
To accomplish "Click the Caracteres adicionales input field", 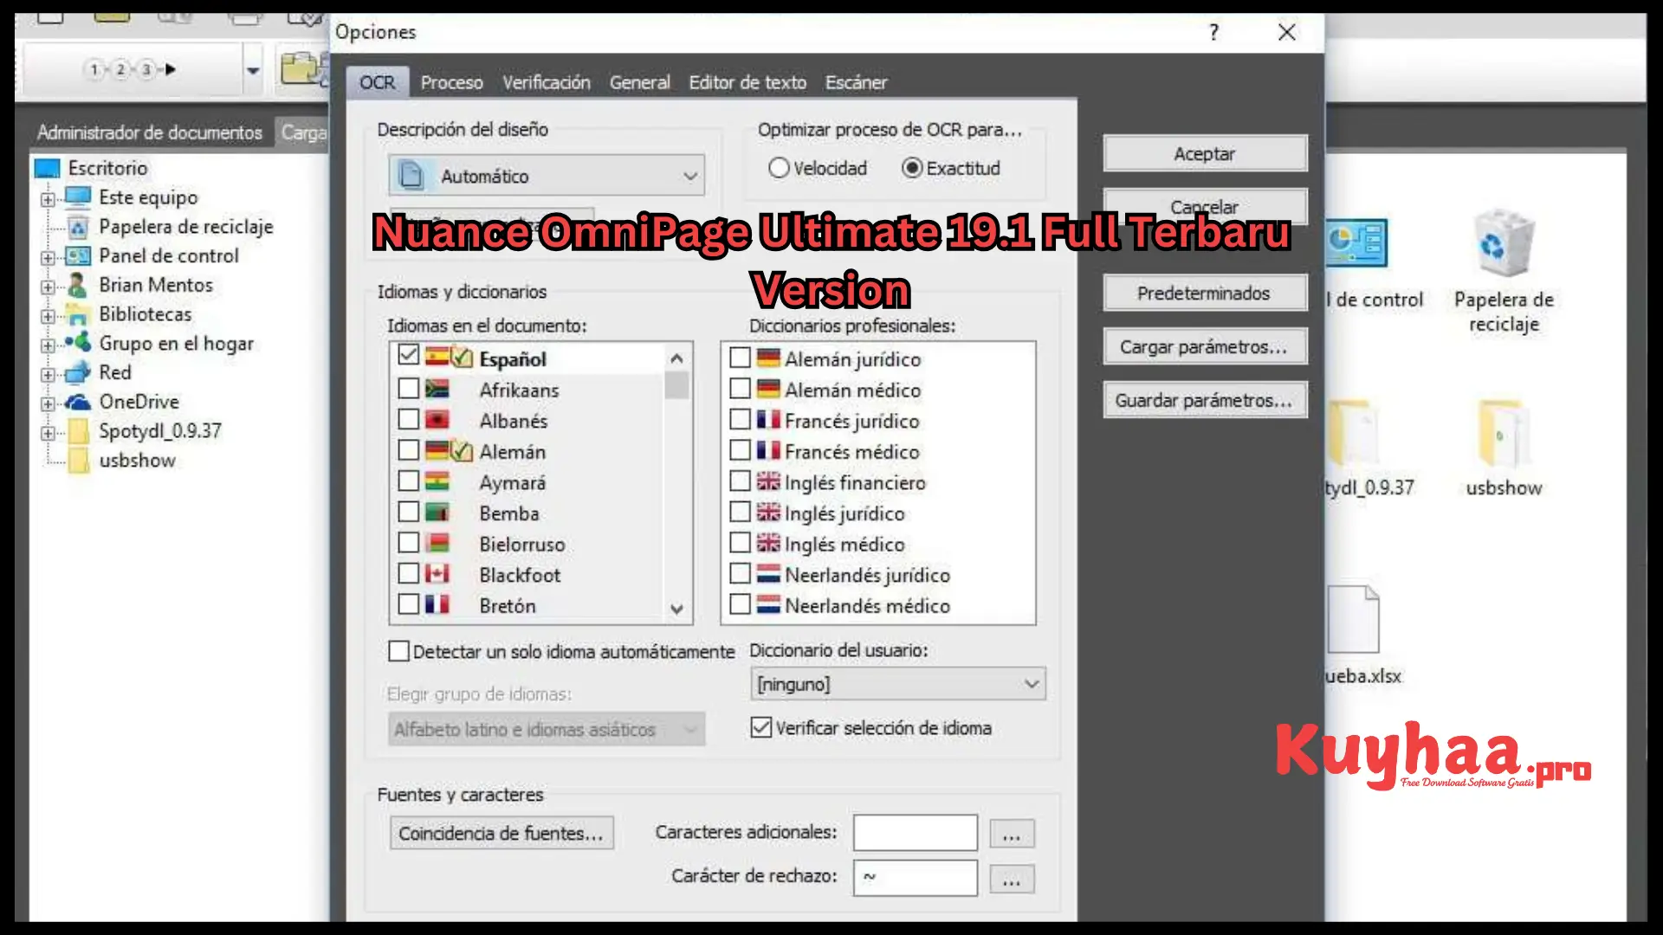I will tap(916, 833).
